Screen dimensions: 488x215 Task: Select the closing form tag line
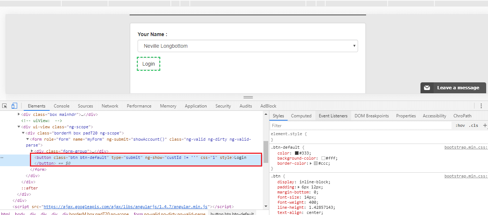pos(38,169)
